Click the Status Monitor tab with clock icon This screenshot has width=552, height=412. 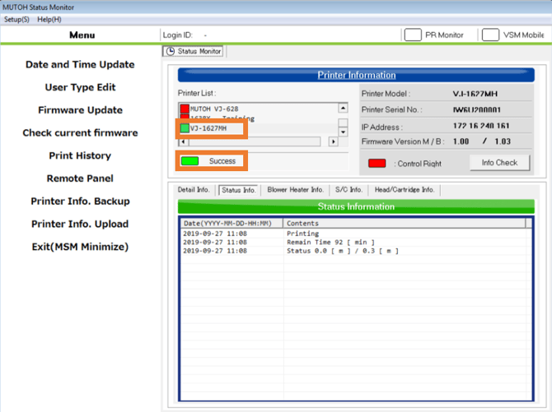194,51
